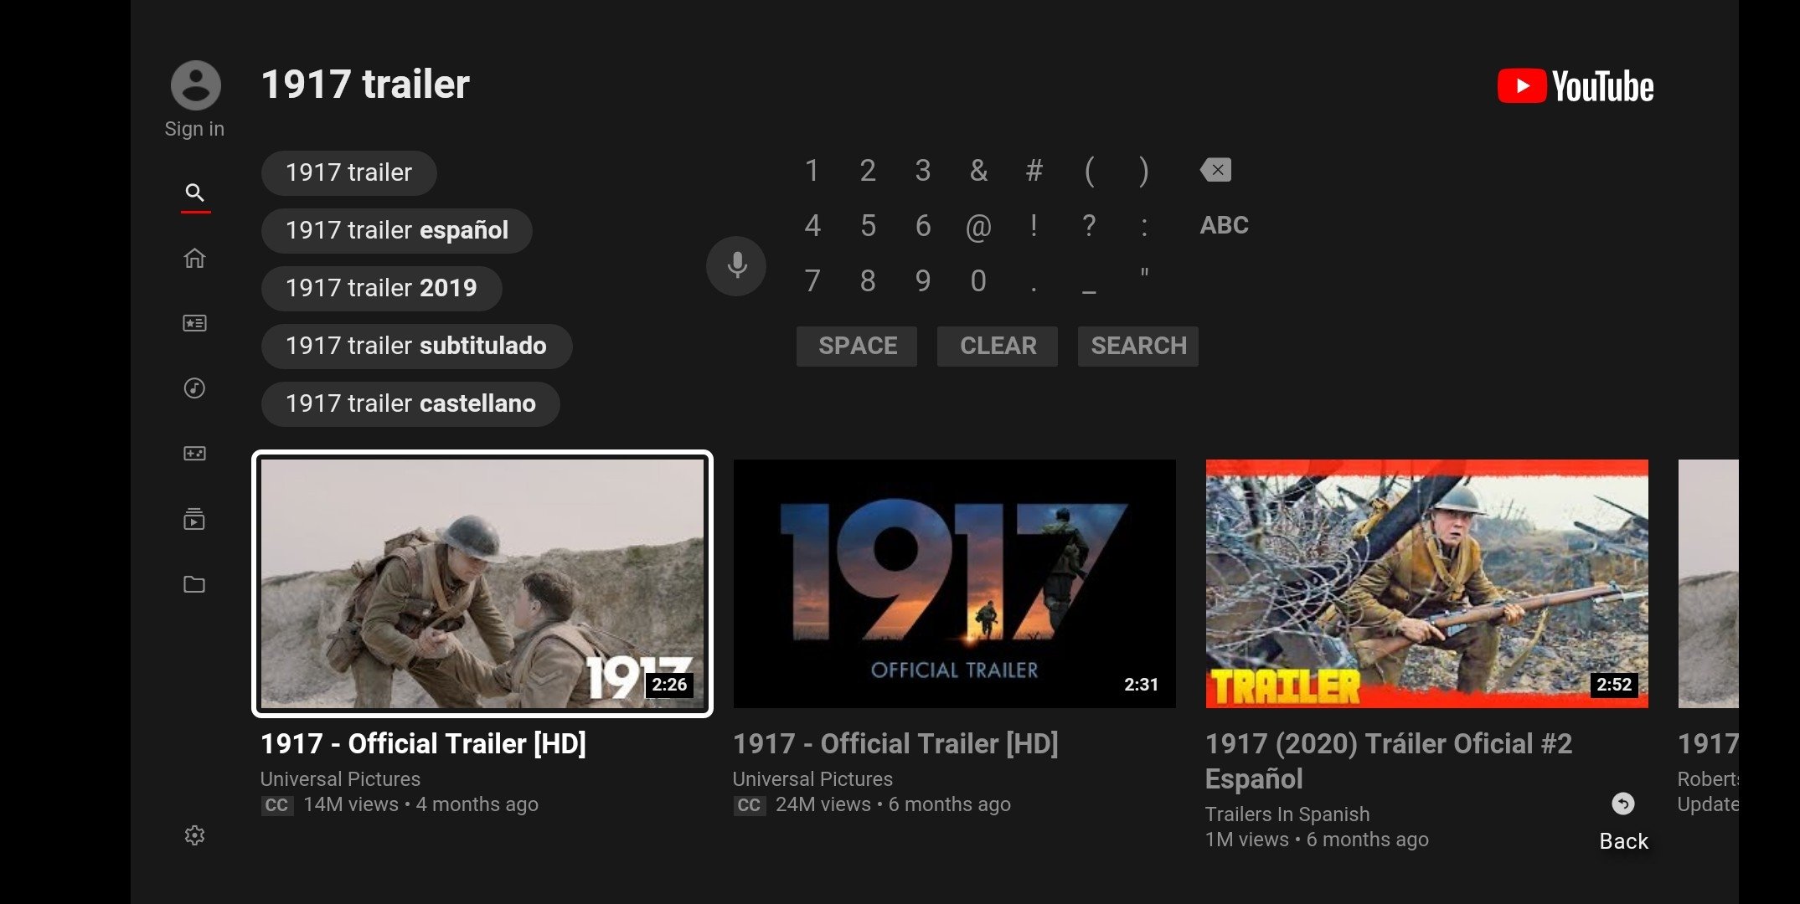
Task: Expand search suggestion '1917 trailer 2019'
Action: 379,287
